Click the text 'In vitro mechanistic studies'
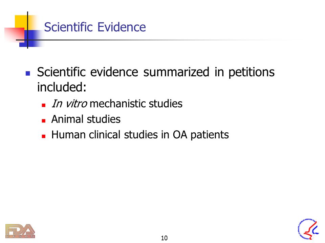This screenshot has height=243, width=325. [117, 104]
